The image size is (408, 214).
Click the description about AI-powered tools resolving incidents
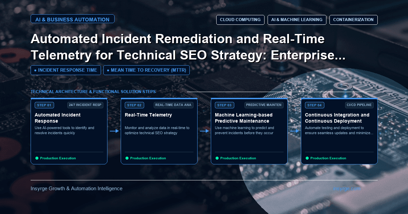tap(65, 130)
